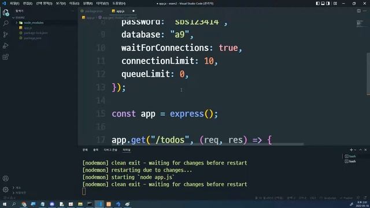Image resolution: width=370 pixels, height=208 pixels.
Task: Select package.json in the Explorer tree
Action: pyautogui.click(x=32, y=38)
